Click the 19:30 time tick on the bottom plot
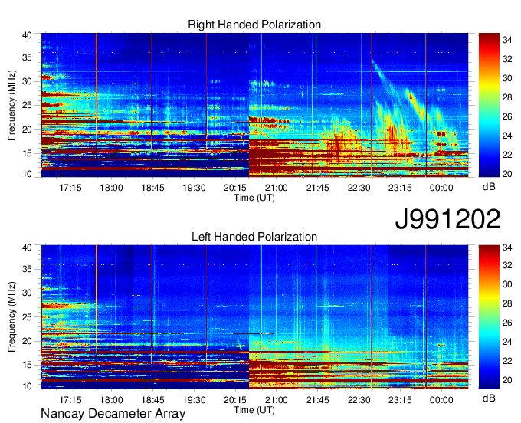Image resolution: width=521 pixels, height=423 pixels. (194, 400)
